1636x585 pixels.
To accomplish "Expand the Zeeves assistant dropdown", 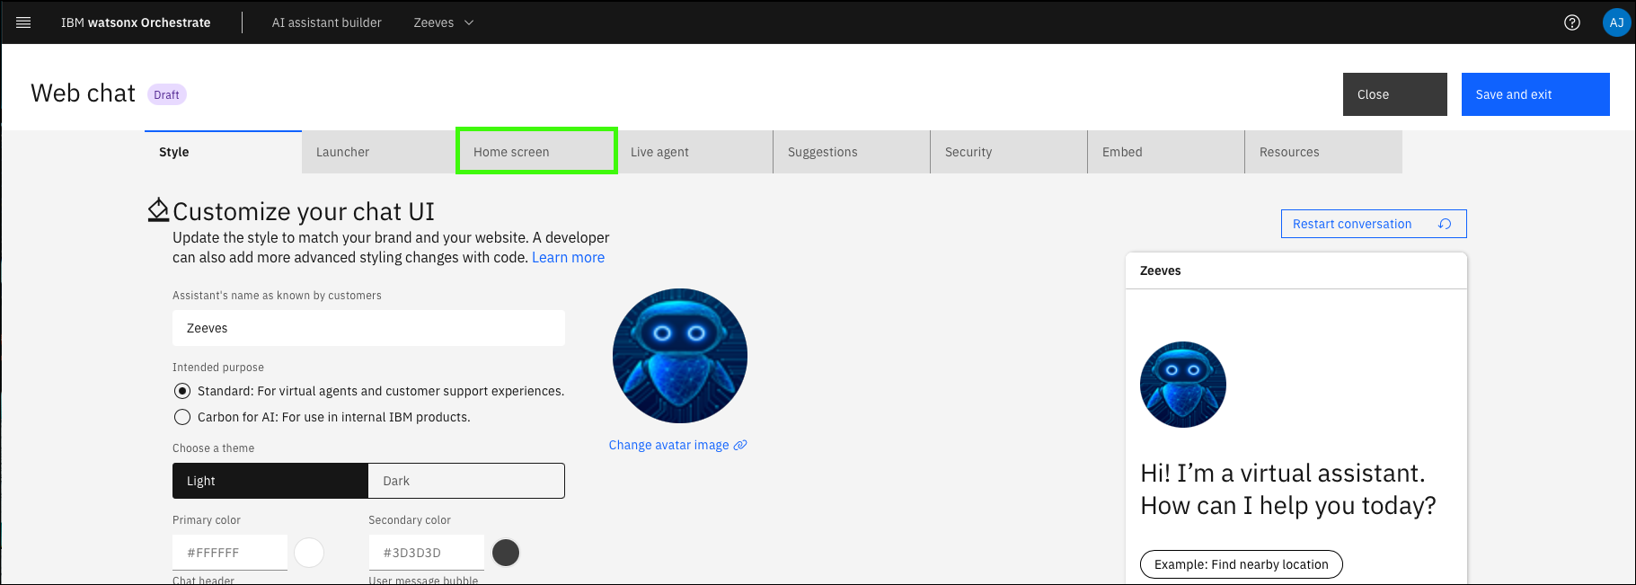I will point(443,22).
